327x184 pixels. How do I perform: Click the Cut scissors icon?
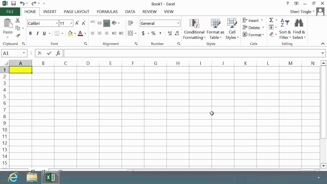click(x=18, y=21)
